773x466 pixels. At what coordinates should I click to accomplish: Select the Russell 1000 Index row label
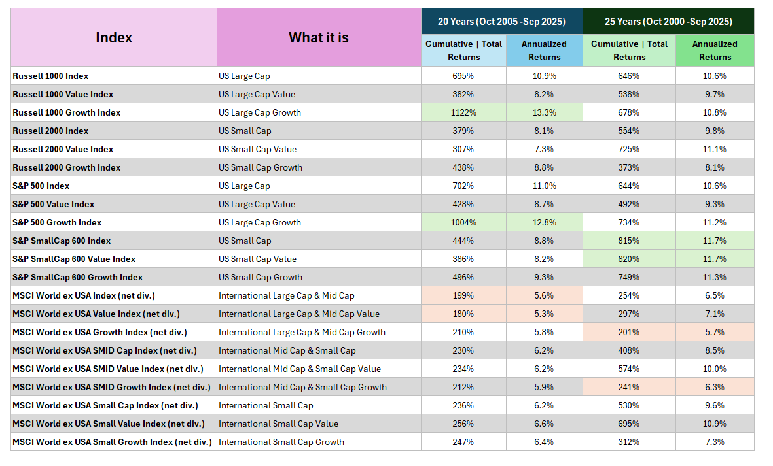(50, 76)
